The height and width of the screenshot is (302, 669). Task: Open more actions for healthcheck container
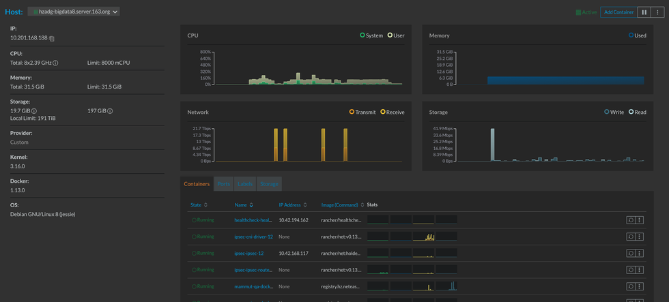[x=639, y=220]
